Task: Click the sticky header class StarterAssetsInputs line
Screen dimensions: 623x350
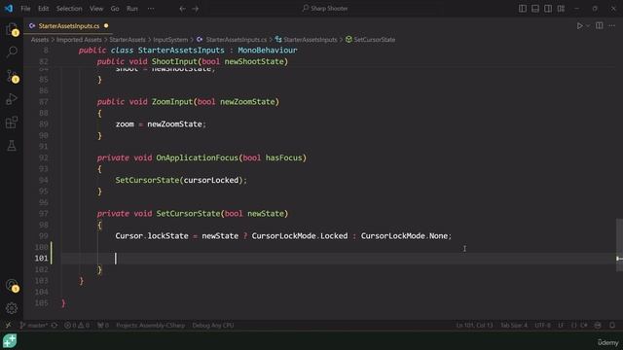Action: pyautogui.click(x=188, y=51)
